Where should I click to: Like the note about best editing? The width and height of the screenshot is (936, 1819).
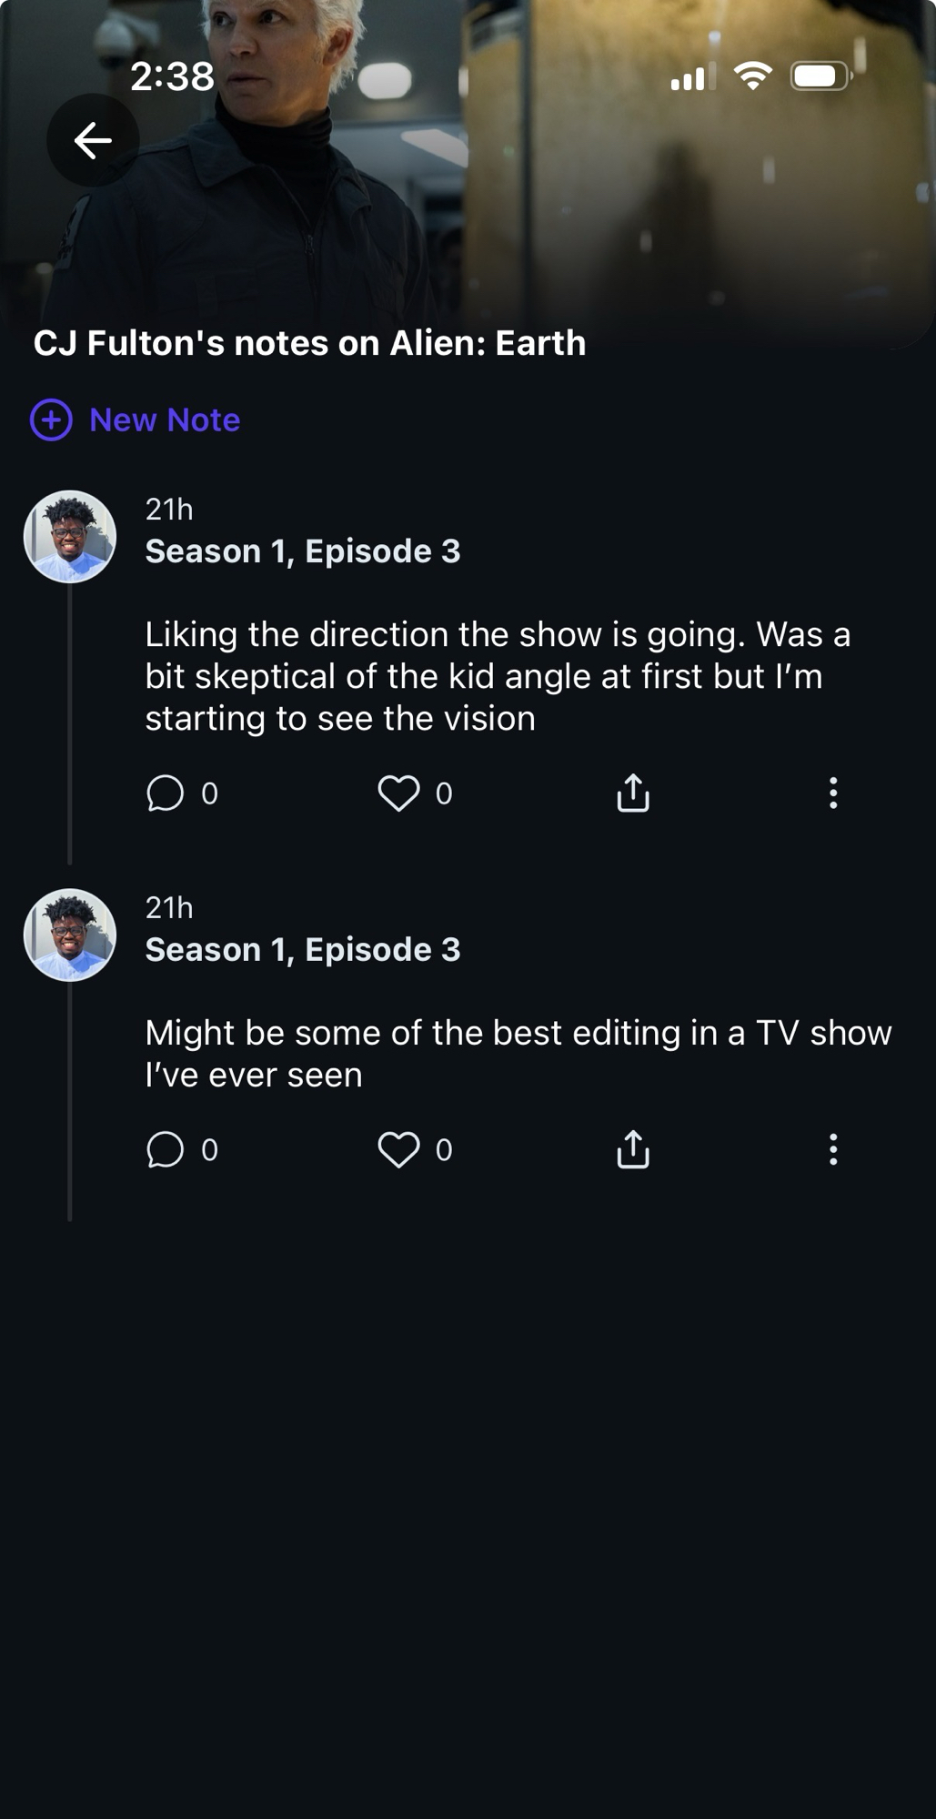398,1150
